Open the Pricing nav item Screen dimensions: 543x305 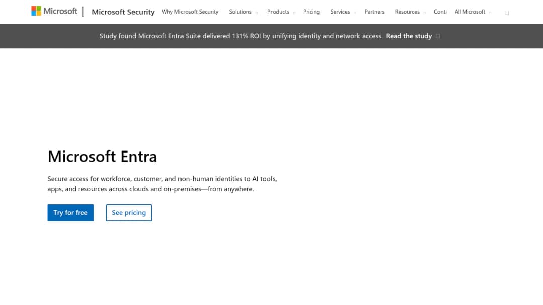(x=311, y=12)
